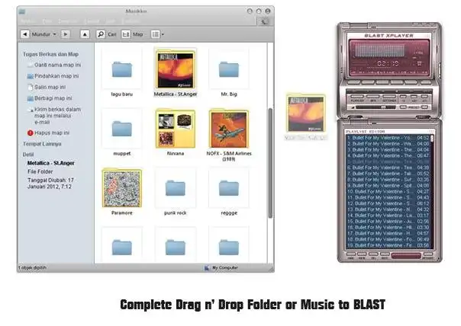The width and height of the screenshot is (461, 326).
Task: Select playlist track 15 lasting 02:56
Action: point(388,222)
